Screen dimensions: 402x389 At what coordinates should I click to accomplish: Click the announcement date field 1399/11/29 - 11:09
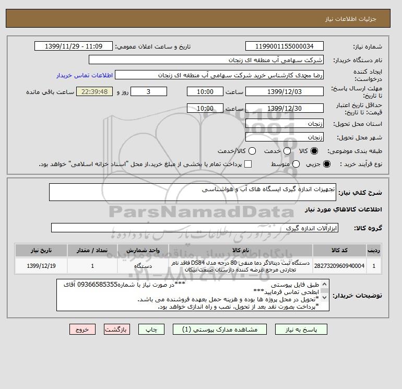click(74, 46)
